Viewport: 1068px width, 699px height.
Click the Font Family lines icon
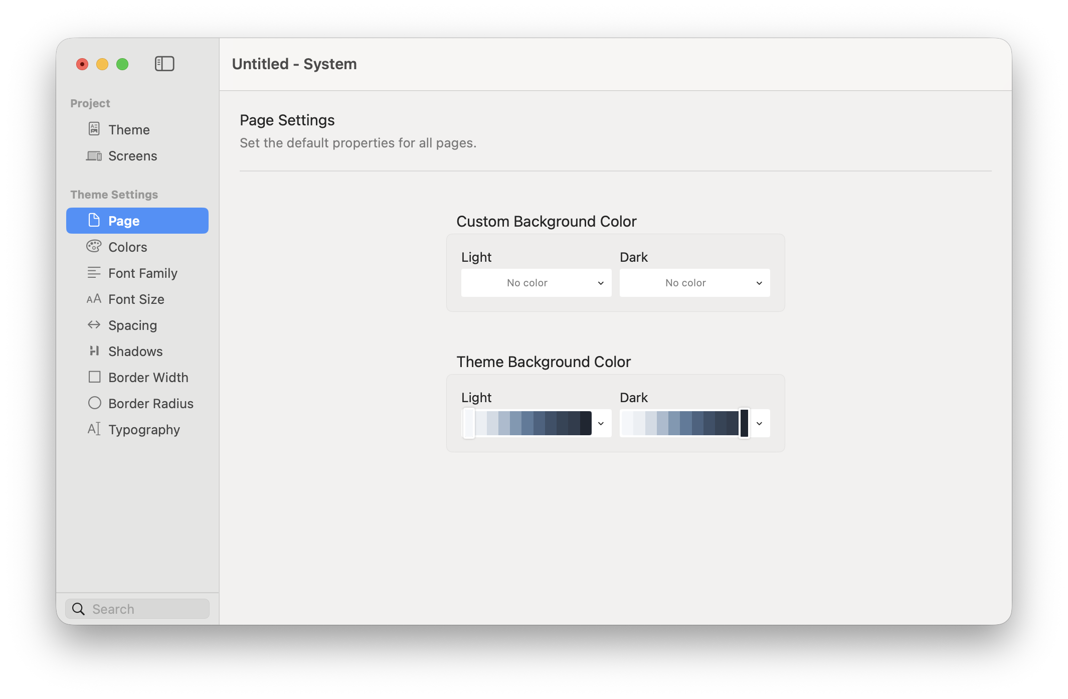tap(94, 272)
